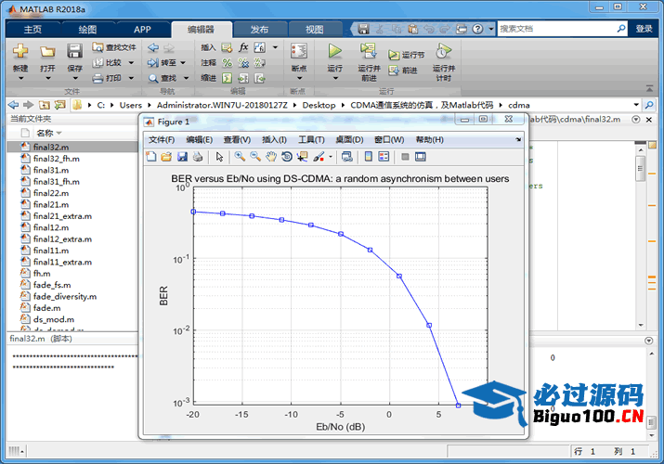The width and height of the screenshot is (664, 464).
Task: Open the Print (打印) dropdown in the ribbon
Action: tap(131, 78)
